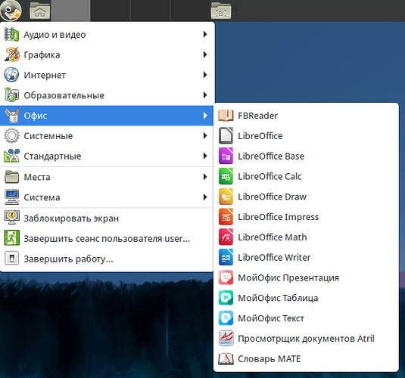Click Словарь MATE text label
Viewport: 405px width, 378px height.
pyautogui.click(x=269, y=358)
